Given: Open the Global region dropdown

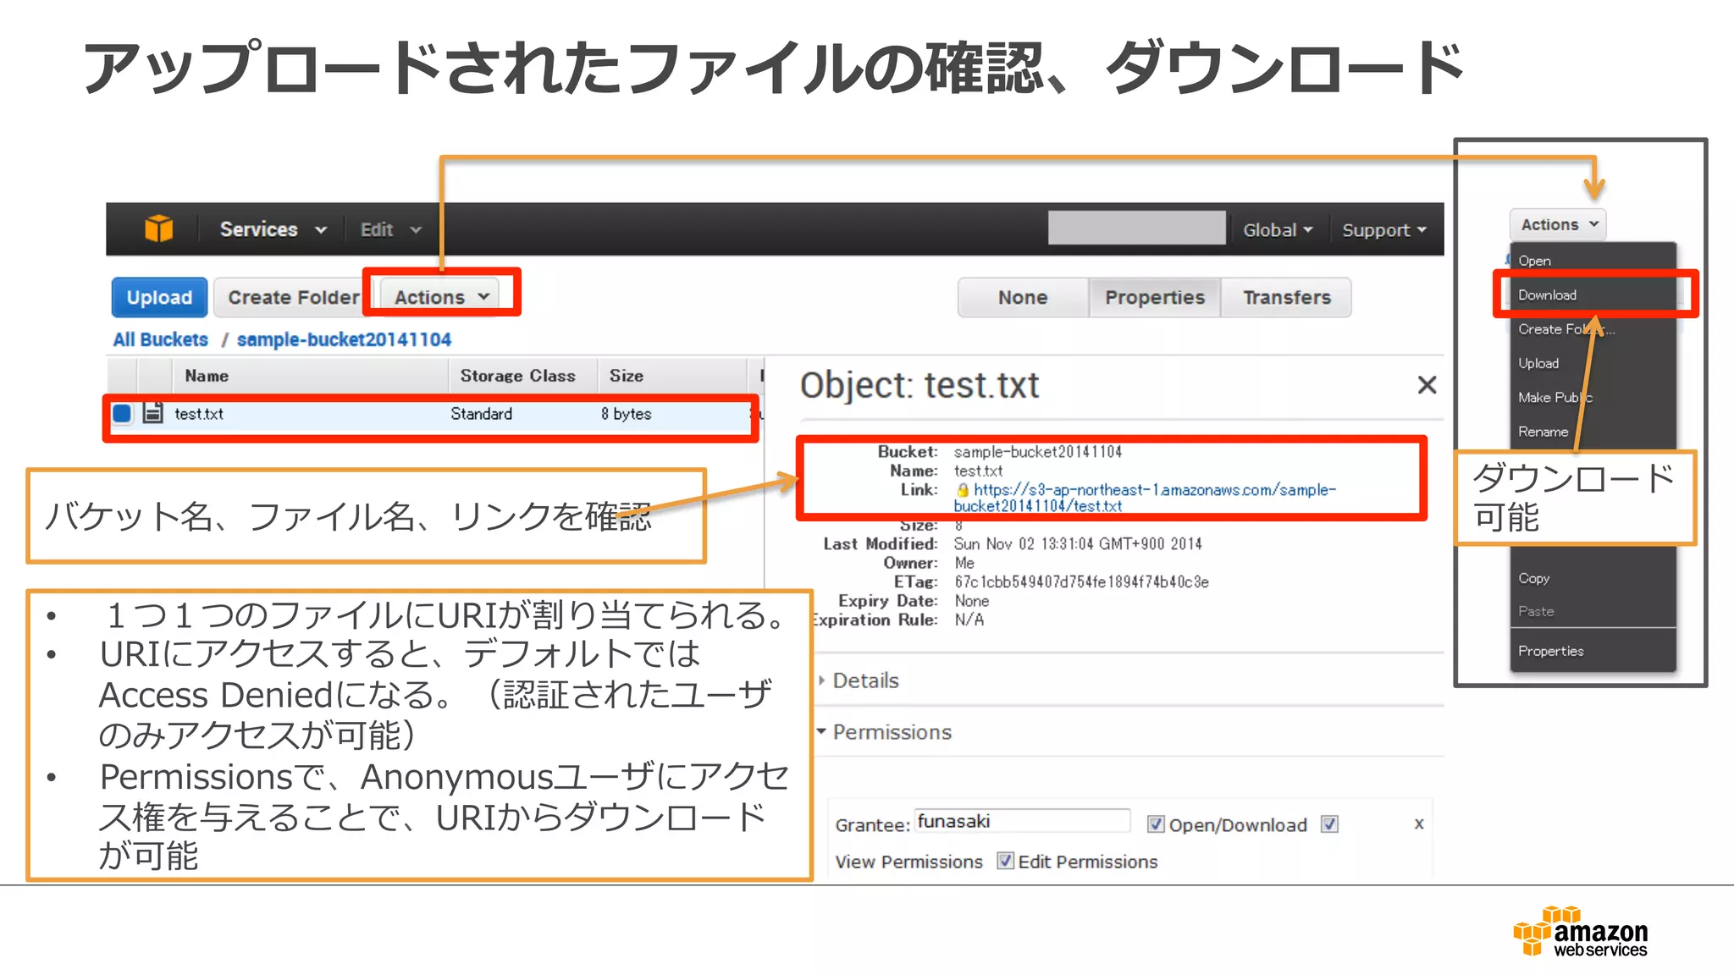Looking at the screenshot, I should 1278,229.
